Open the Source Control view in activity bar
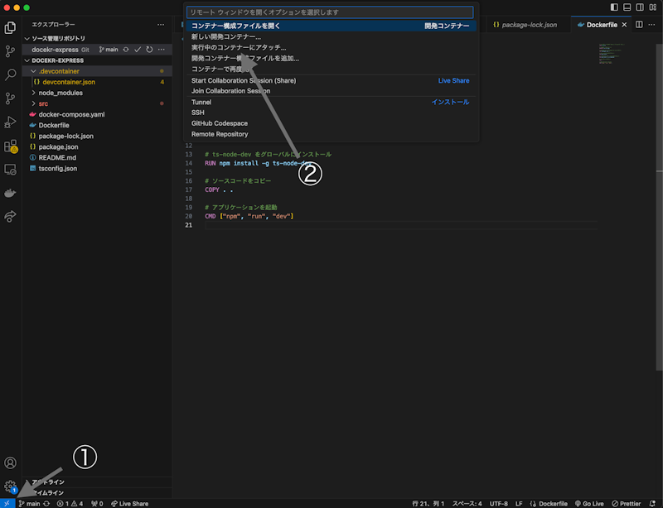Screen dimensions: 663x508 pyautogui.click(x=11, y=50)
